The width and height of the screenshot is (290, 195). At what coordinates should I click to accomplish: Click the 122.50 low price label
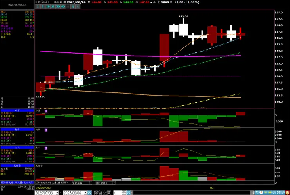(40, 97)
